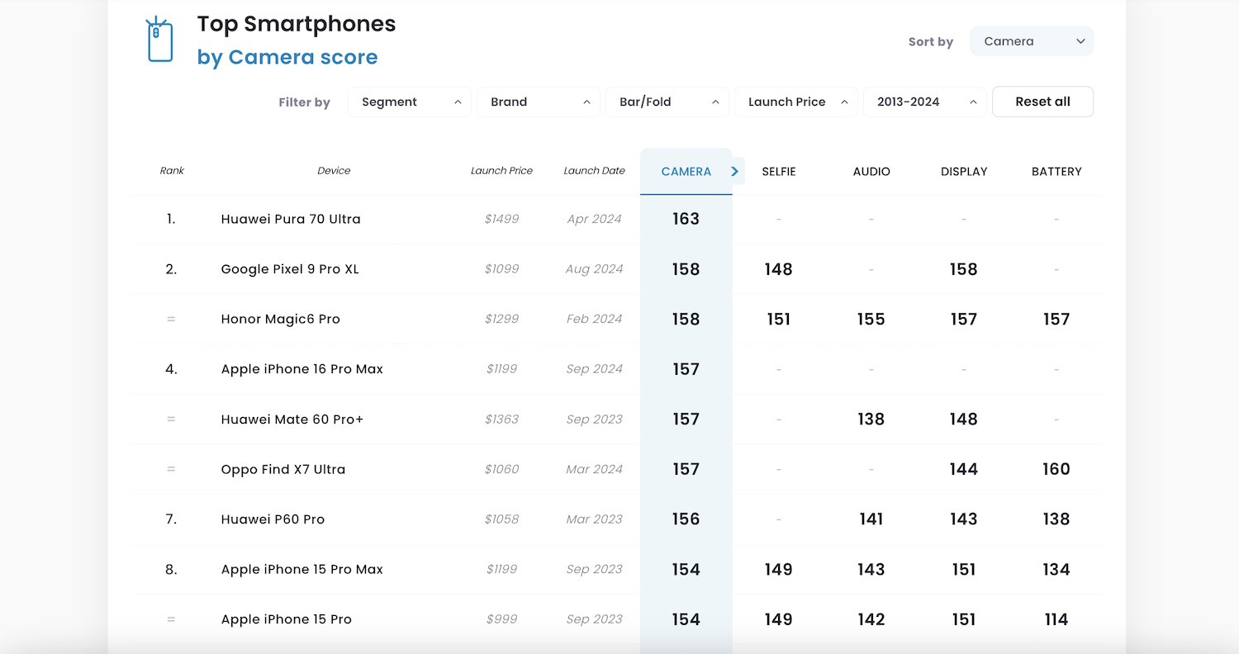Screen dimensions: 1239x654
Task: Click Oppo Find X7 Ultra battery score 160
Action: pos(1056,469)
